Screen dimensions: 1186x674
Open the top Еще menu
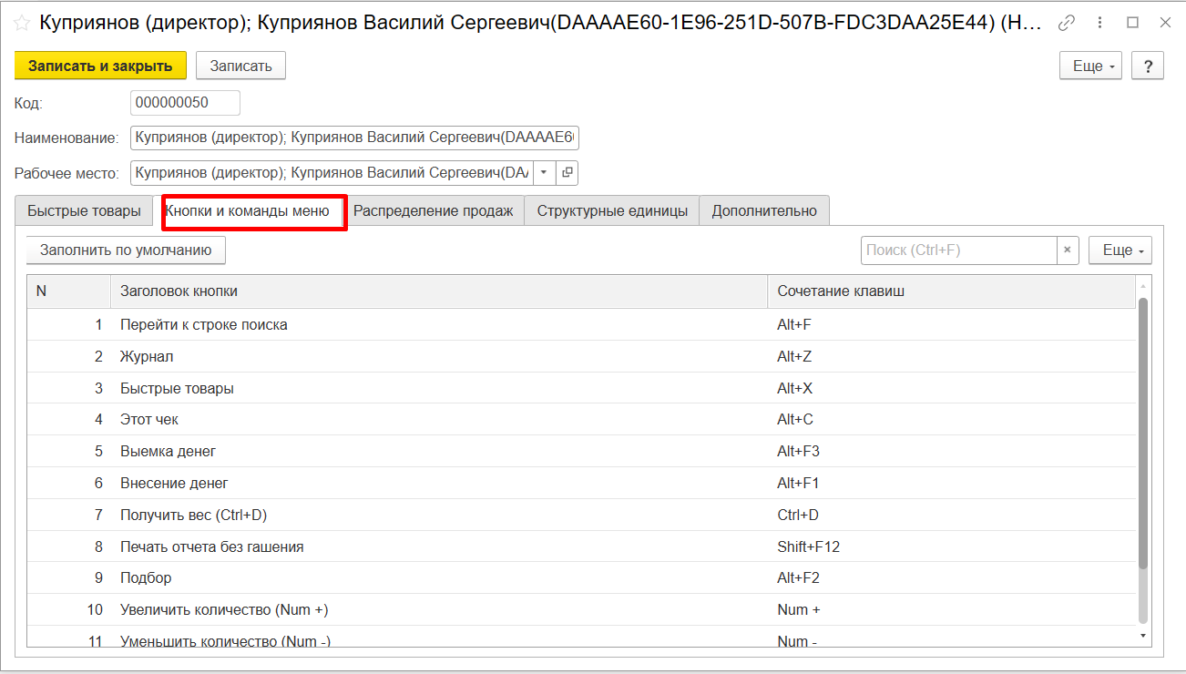(x=1089, y=66)
